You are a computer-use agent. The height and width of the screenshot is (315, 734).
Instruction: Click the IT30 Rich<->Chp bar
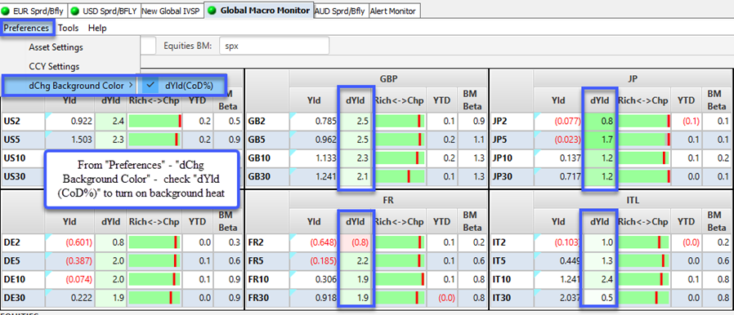(643, 297)
